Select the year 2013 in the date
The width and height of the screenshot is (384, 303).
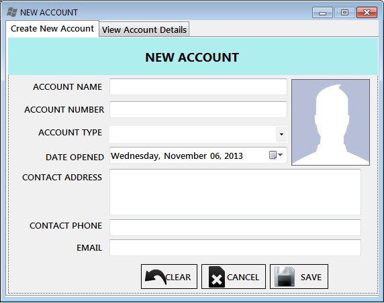click(234, 156)
